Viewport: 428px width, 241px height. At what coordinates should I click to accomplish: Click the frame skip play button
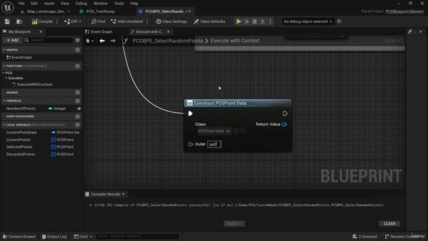247,21
